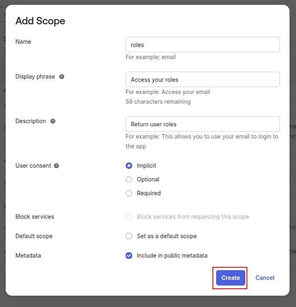Uncheck Include in public metadata
The image size is (296, 307).
(129, 256)
